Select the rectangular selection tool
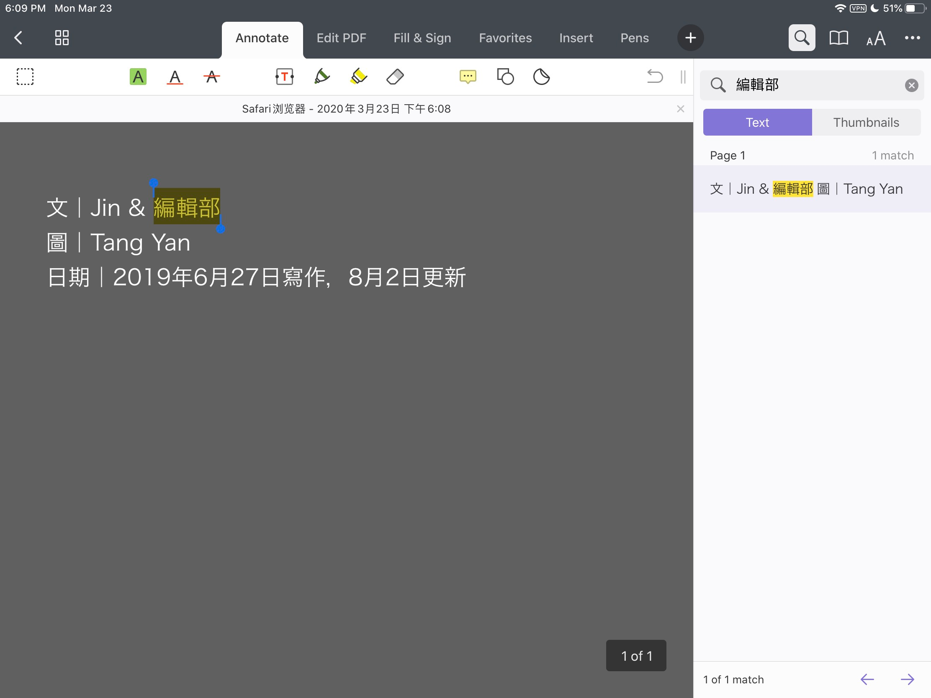This screenshot has height=698, width=931. (25, 77)
